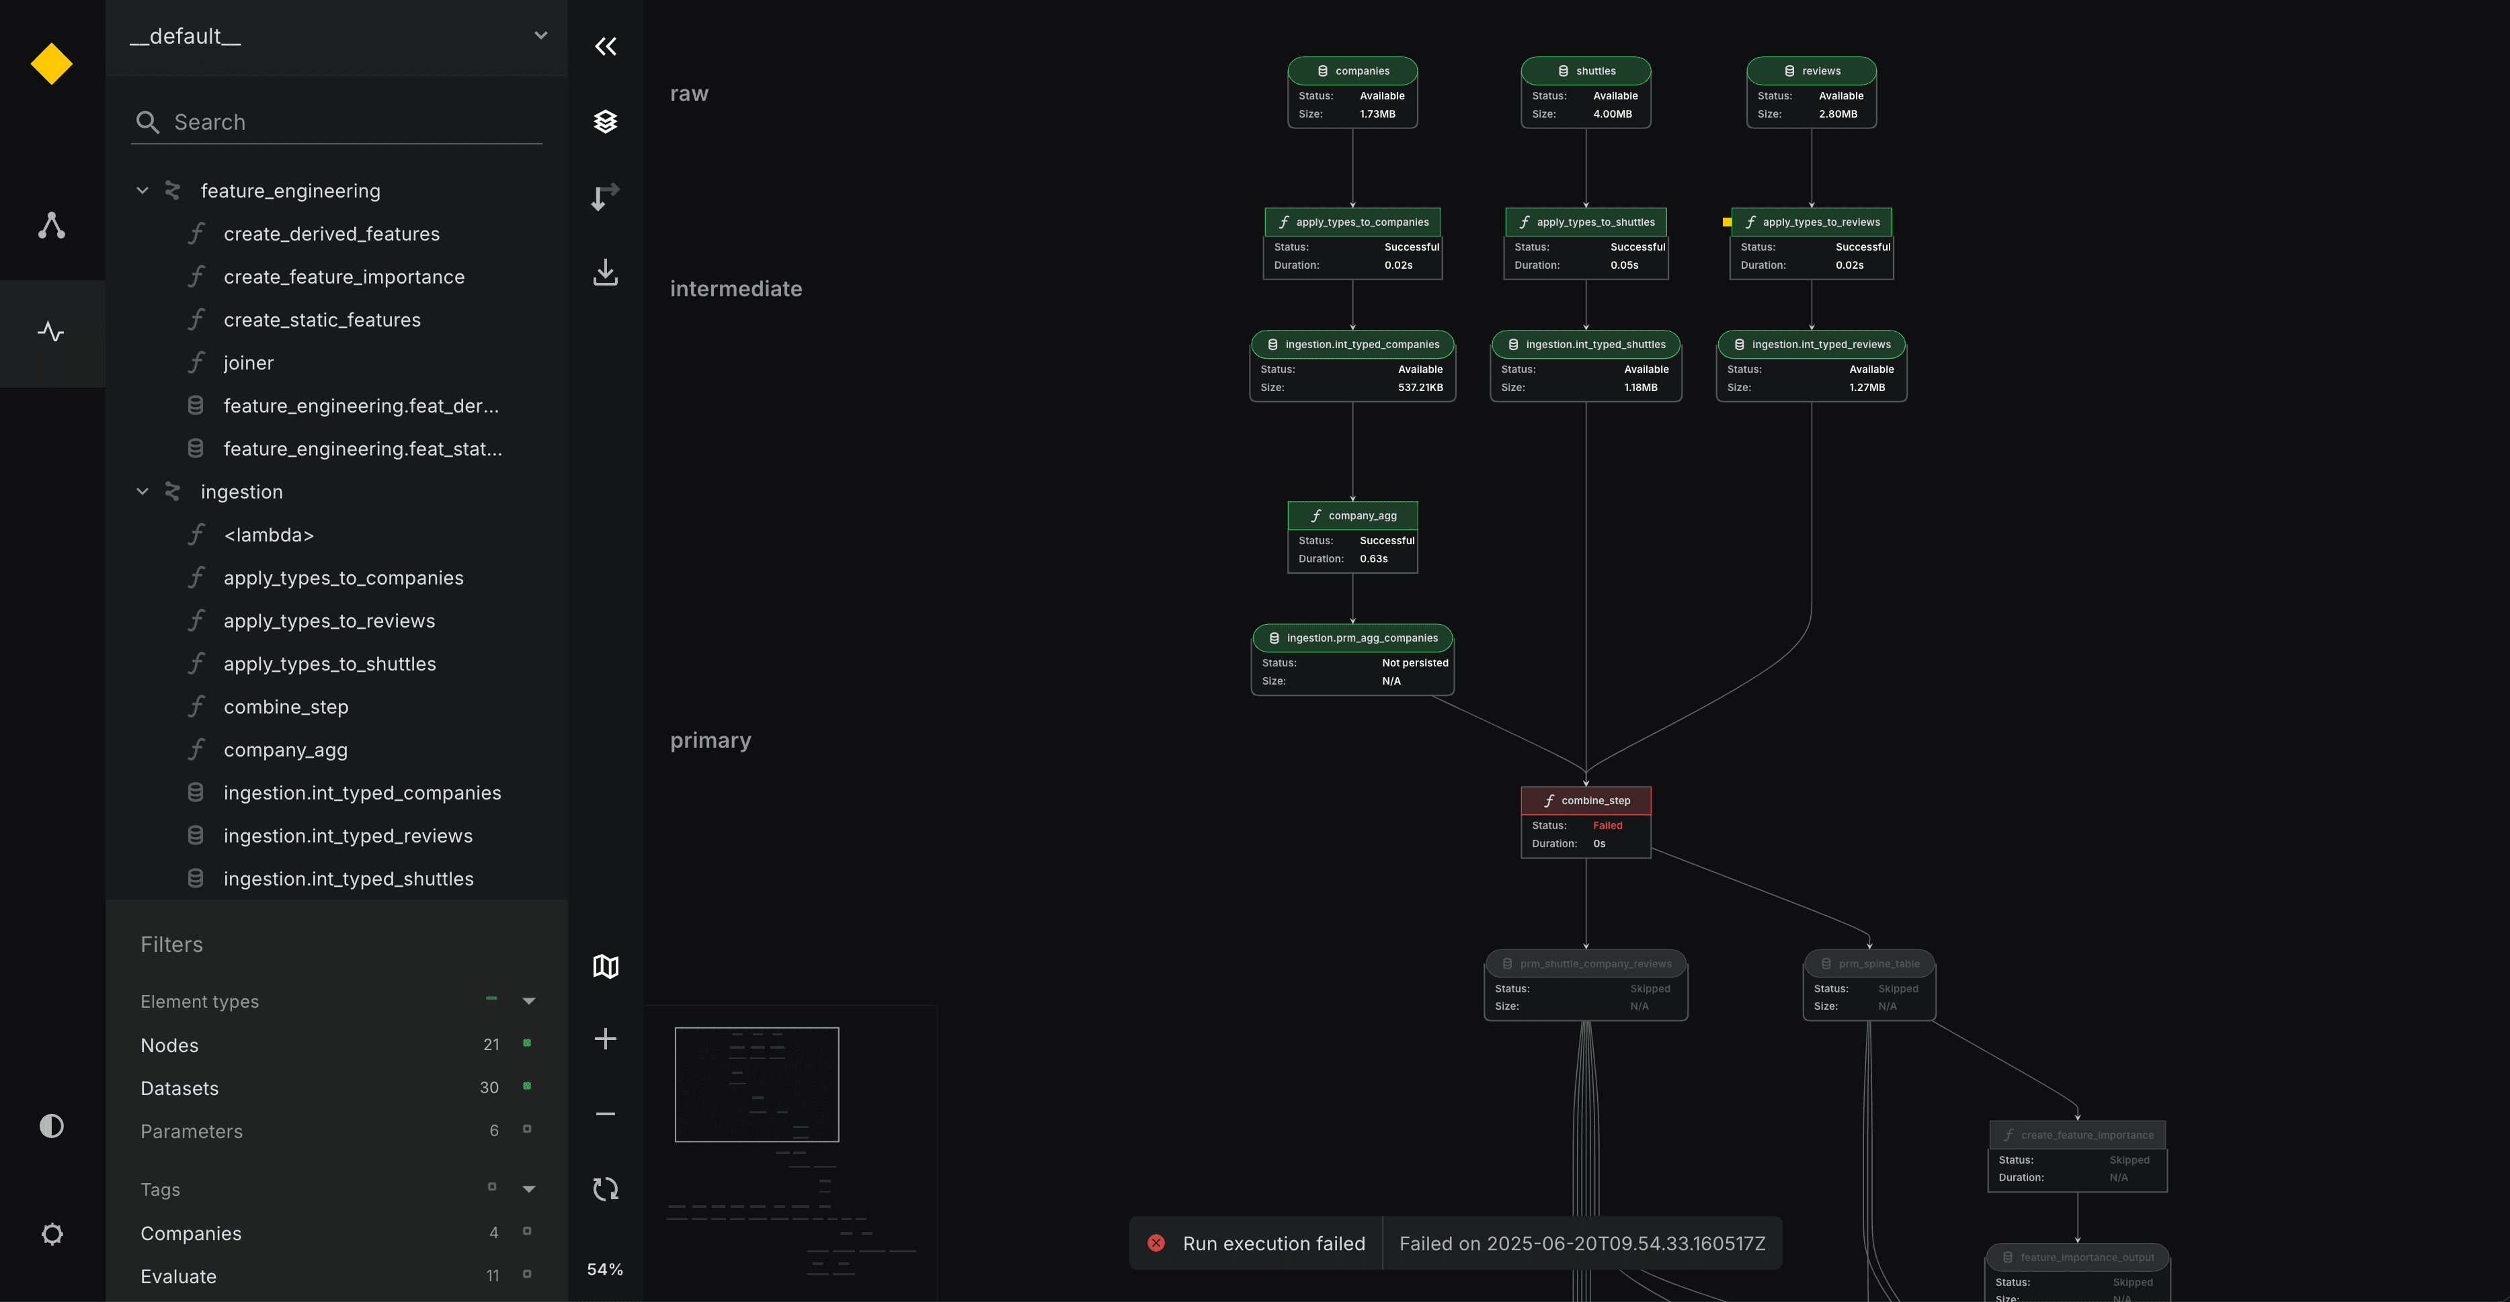Change label orientation with the arrow icon
The height and width of the screenshot is (1302, 2510).
click(x=605, y=196)
